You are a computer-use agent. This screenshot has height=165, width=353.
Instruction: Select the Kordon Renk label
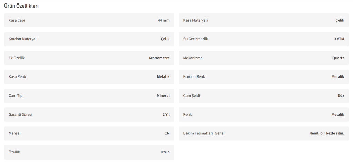(194, 77)
